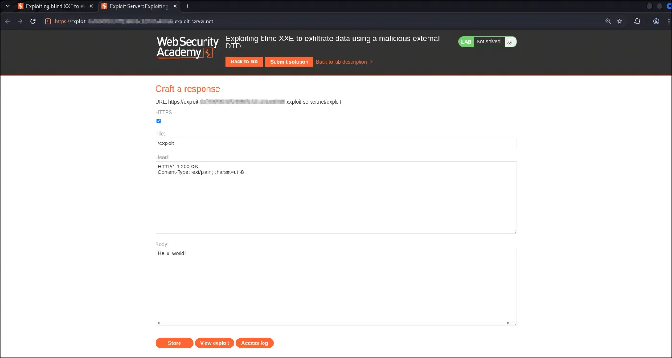Viewport: 672px width, 358px height.
Task: Open the browser three-dot menu
Action: coord(668,21)
